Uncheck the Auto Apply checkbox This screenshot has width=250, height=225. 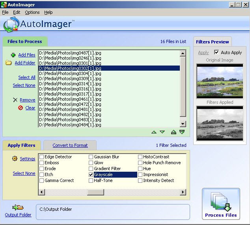click(216, 52)
